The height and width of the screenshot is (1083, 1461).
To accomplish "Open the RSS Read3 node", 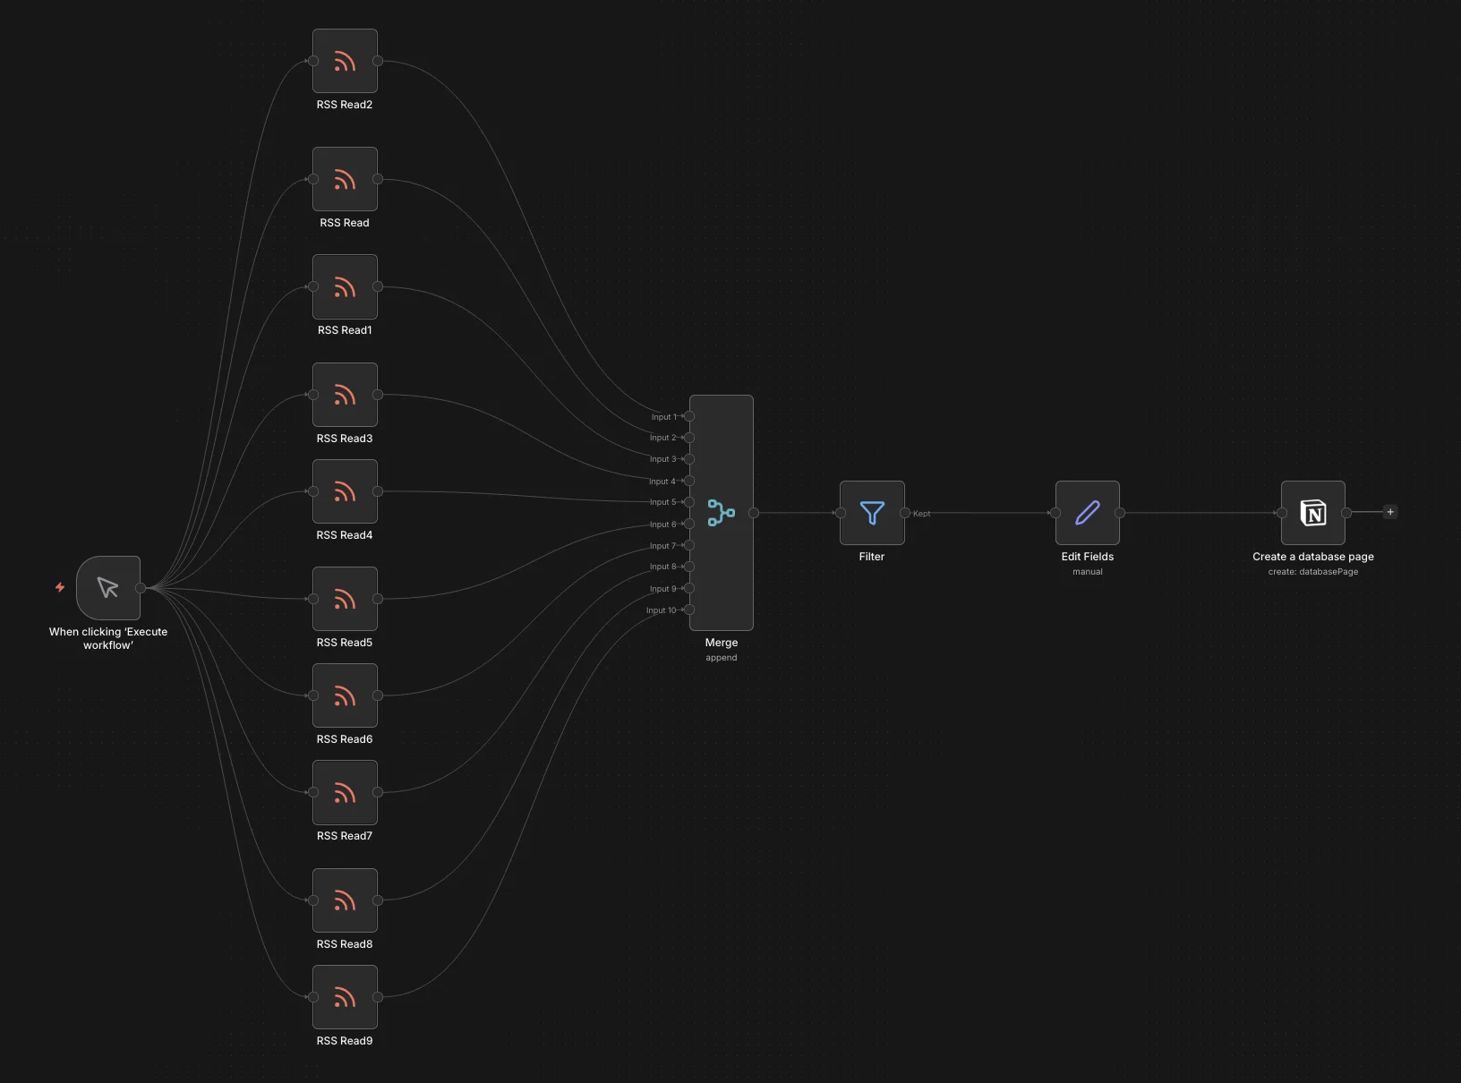I will pos(345,395).
